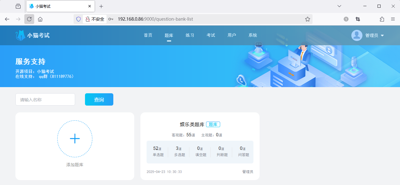Image resolution: width=400 pixels, height=185 pixels.
Task: Open the screenshot tool icon
Action: [358, 19]
